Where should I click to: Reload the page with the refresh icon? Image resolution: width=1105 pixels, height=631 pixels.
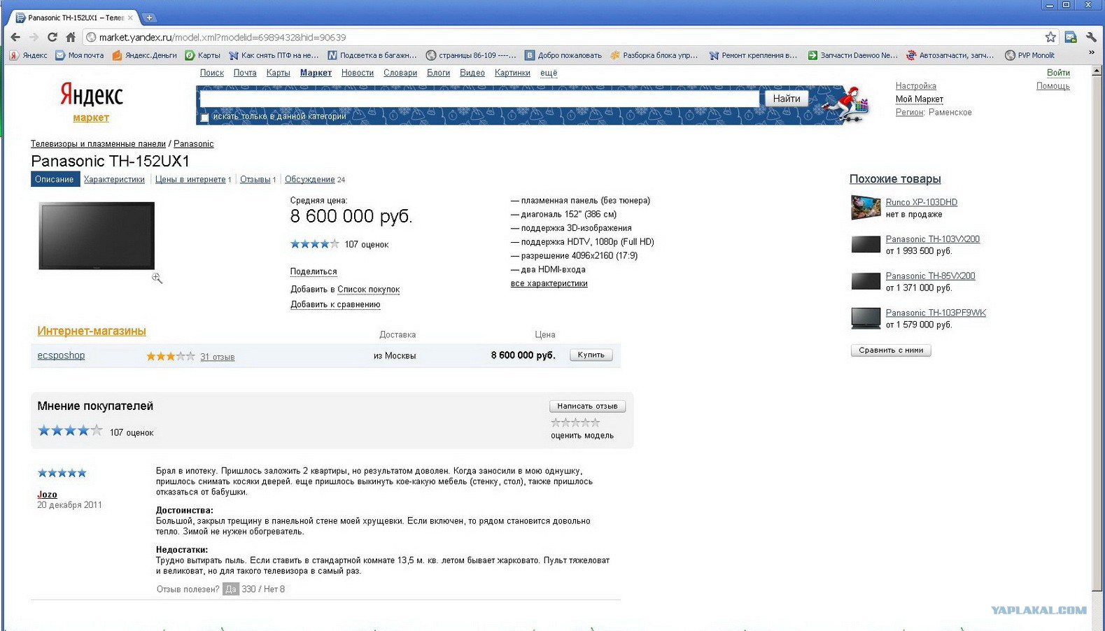52,37
